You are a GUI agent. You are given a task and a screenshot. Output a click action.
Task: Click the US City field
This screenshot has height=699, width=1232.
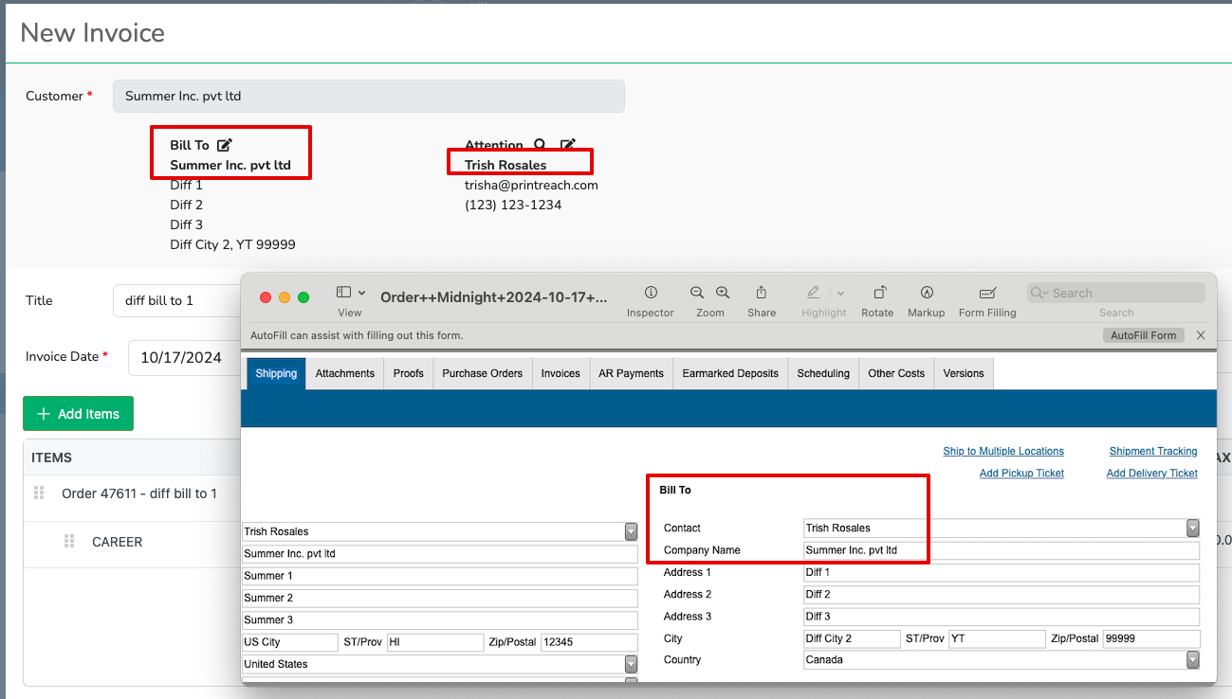pos(290,642)
